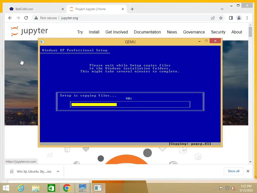Viewport: 257px width, 193px height.
Task: Share this page via the share icon
Action: click(213, 18)
